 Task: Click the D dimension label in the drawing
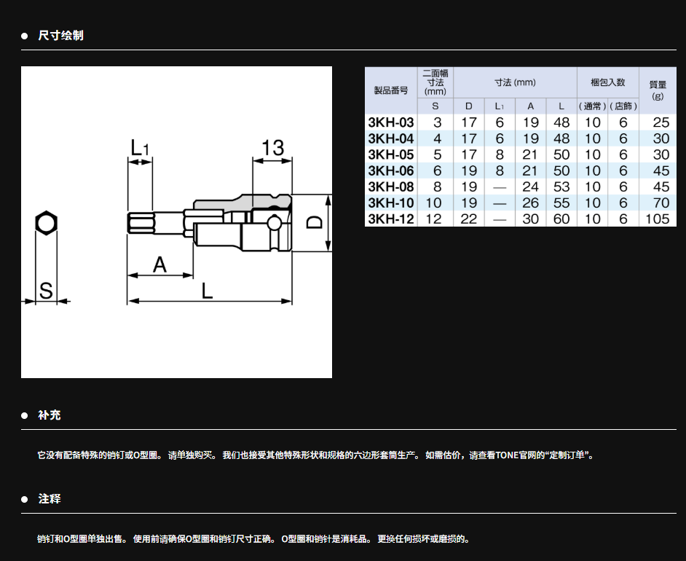[313, 222]
